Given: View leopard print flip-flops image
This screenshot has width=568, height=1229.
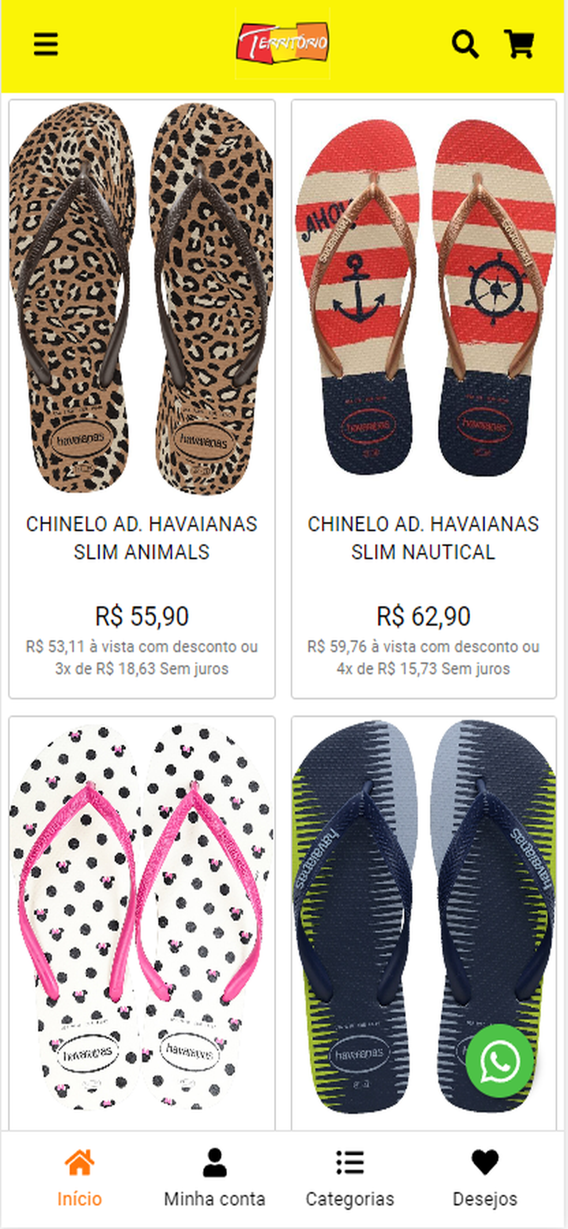Looking at the screenshot, I should pos(142,298).
